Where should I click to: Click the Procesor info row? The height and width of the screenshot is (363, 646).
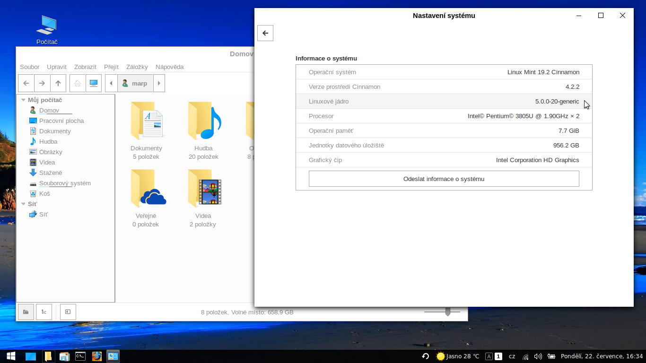444,116
